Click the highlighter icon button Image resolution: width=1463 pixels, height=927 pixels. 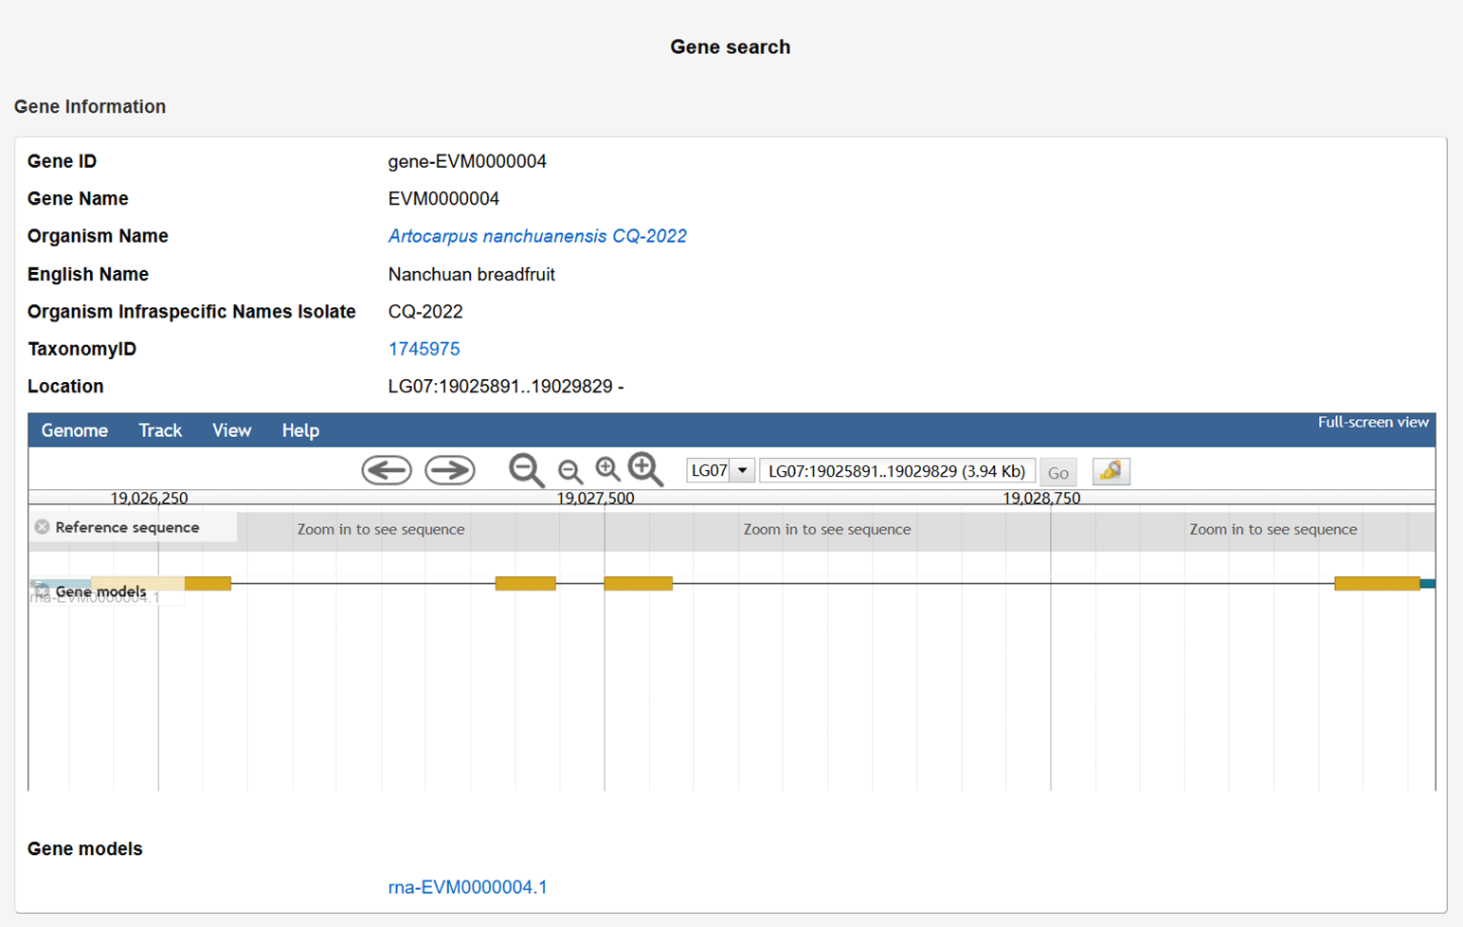click(1111, 471)
